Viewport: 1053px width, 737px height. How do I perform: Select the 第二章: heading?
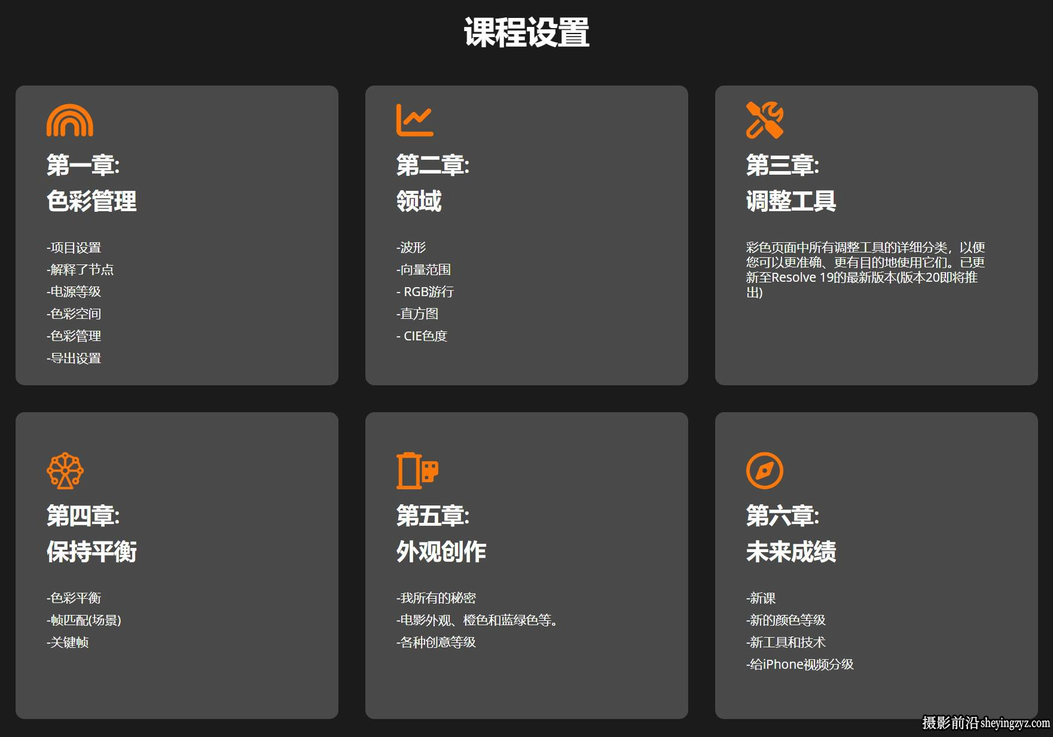pos(433,165)
